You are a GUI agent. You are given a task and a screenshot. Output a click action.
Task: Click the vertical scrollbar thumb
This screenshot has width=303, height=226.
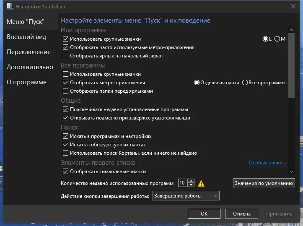tap(291, 65)
